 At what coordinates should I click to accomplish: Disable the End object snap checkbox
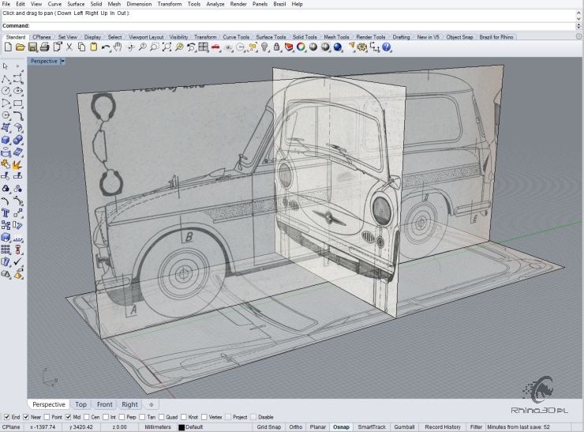6,417
